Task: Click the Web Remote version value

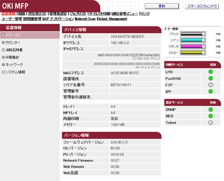Action: pos(115,166)
